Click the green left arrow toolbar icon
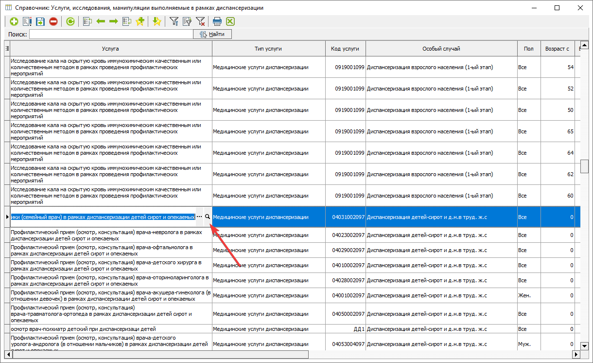 [101, 21]
